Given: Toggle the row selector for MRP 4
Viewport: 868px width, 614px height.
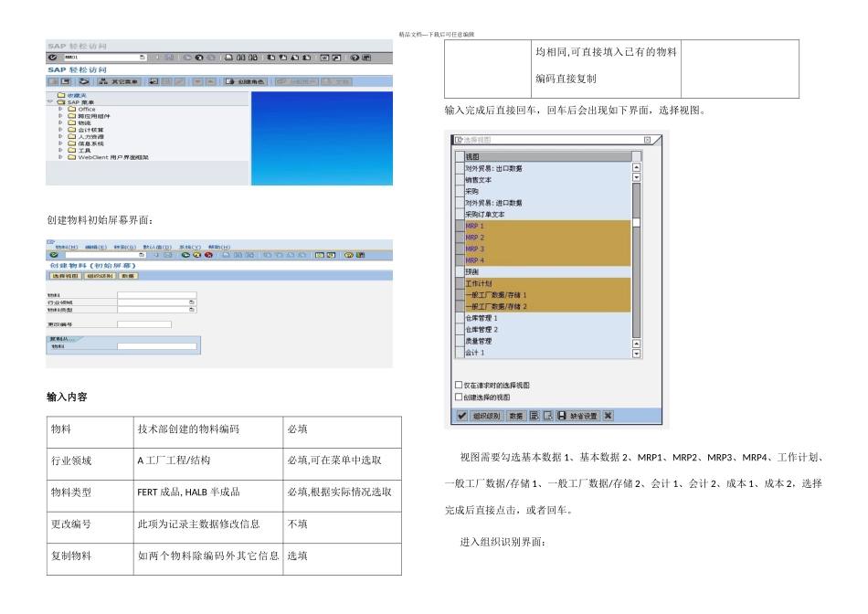Looking at the screenshot, I should pos(460,260).
